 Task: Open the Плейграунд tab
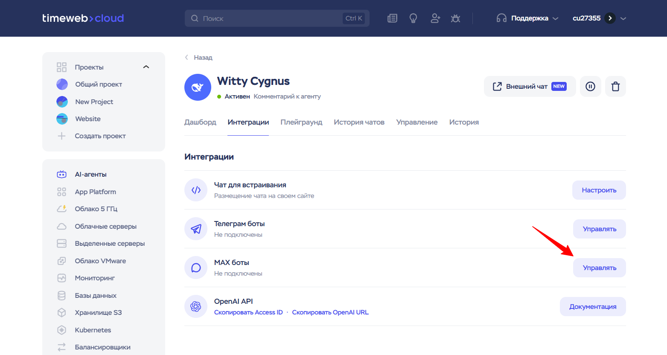301,122
